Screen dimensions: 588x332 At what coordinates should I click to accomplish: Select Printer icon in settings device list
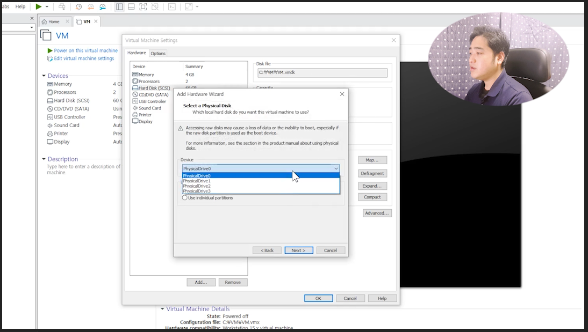(135, 115)
